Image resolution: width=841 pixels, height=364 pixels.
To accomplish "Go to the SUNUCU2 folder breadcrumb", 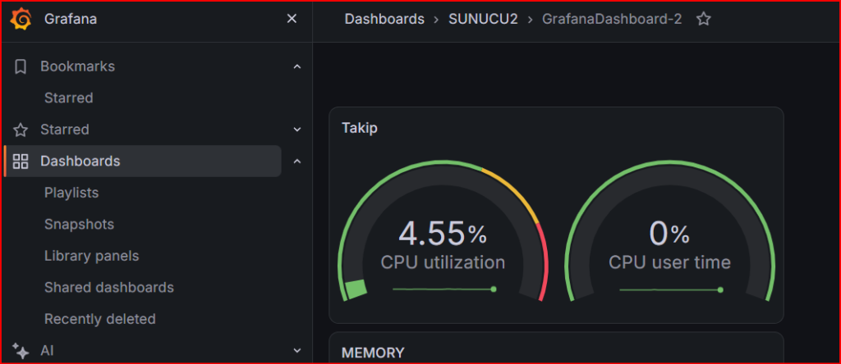I will tap(483, 20).
